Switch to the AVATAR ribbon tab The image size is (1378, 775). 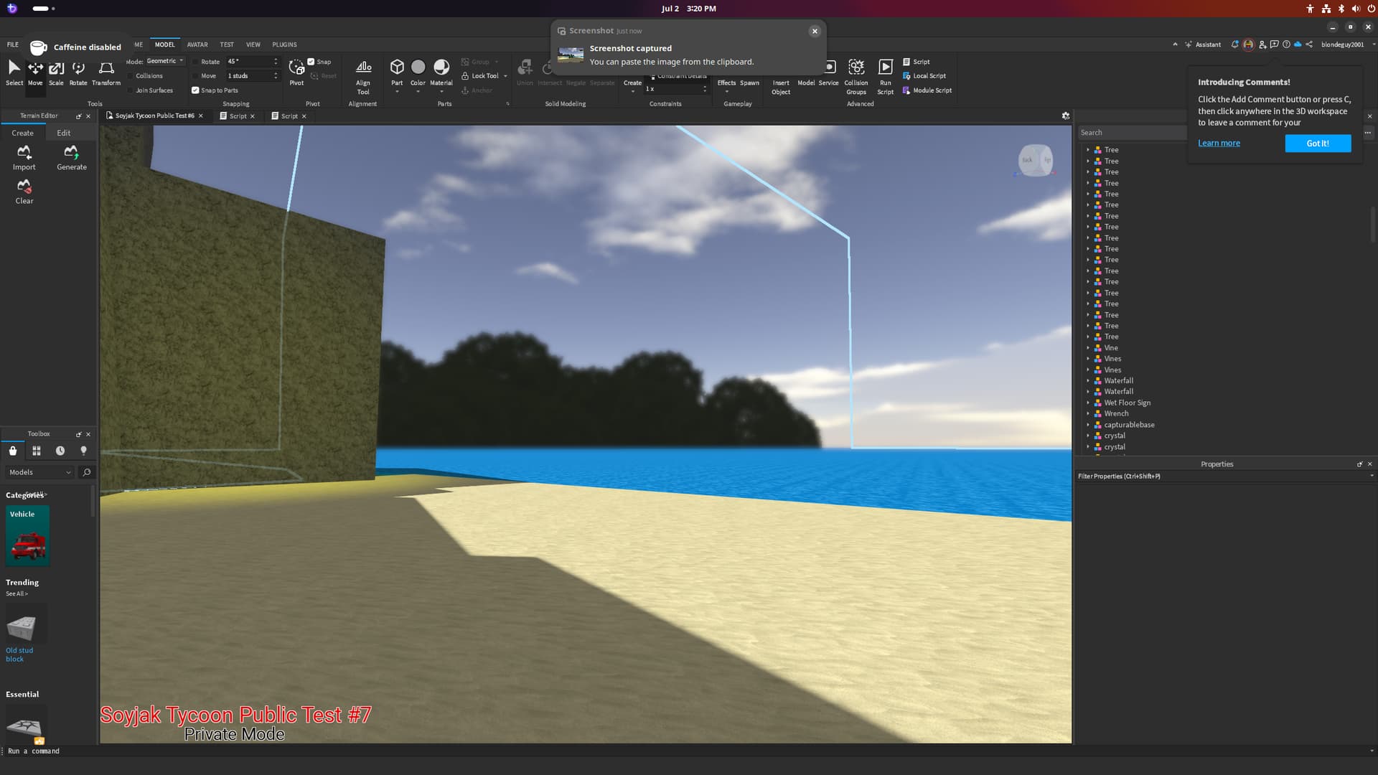click(x=197, y=44)
